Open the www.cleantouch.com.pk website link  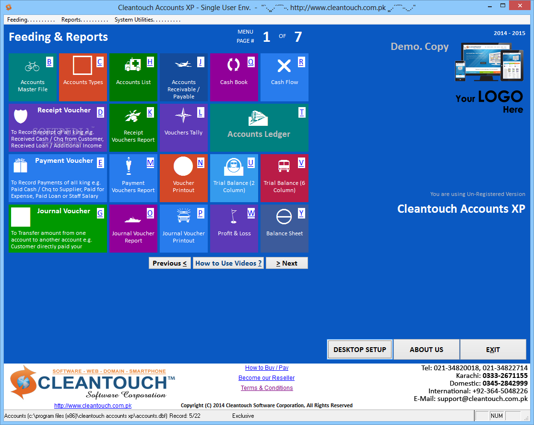pyautogui.click(x=93, y=406)
